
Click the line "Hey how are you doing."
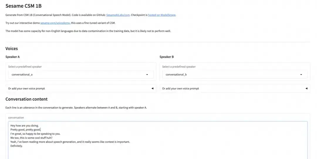point(24,126)
